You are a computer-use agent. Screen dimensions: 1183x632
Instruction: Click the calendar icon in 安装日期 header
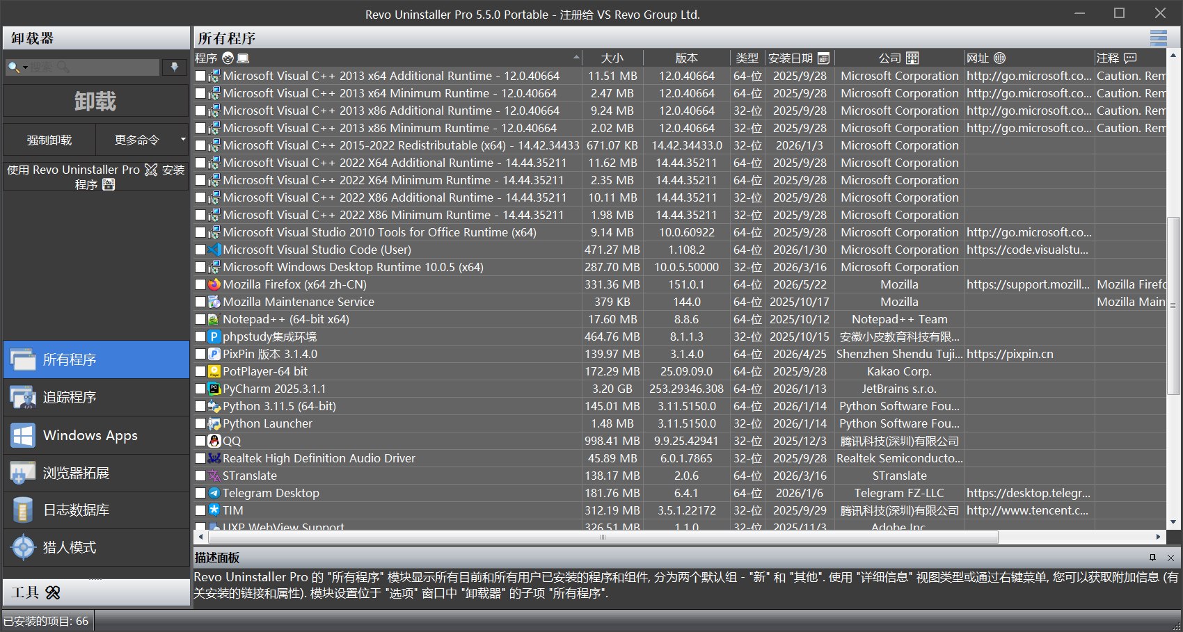pos(824,58)
